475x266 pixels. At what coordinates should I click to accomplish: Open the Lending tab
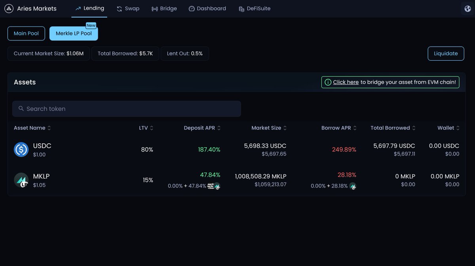tap(89, 8)
